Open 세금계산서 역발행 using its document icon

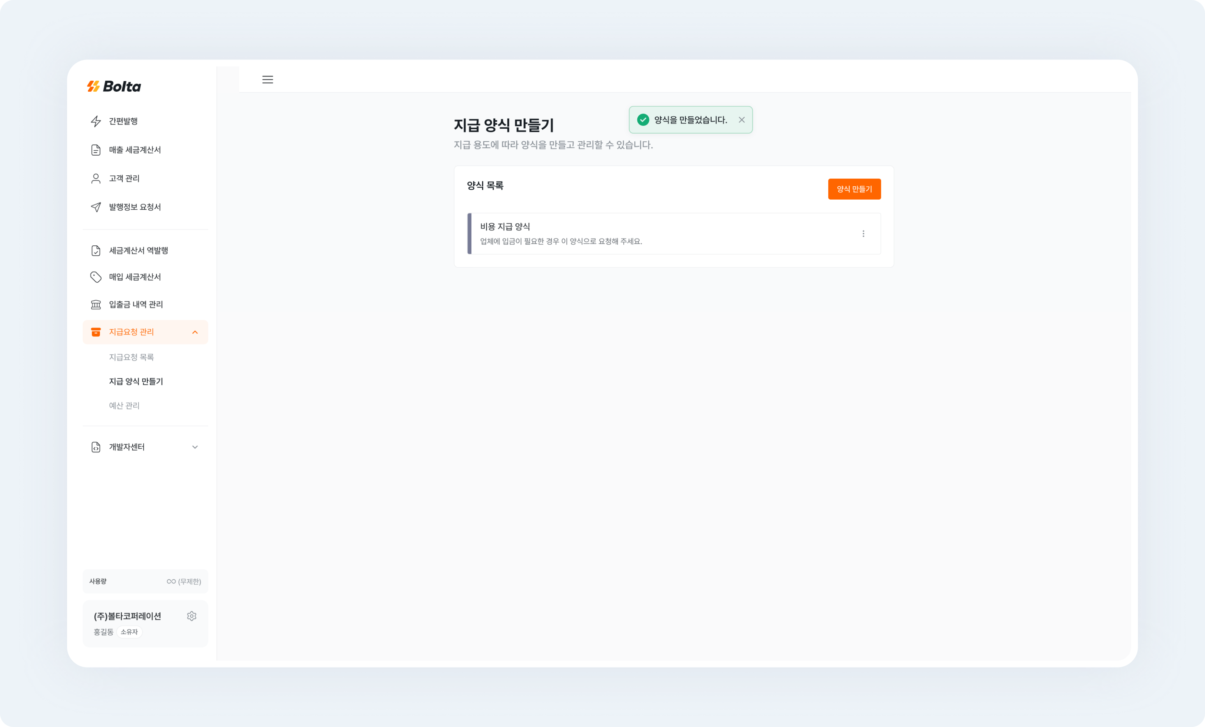click(x=96, y=250)
